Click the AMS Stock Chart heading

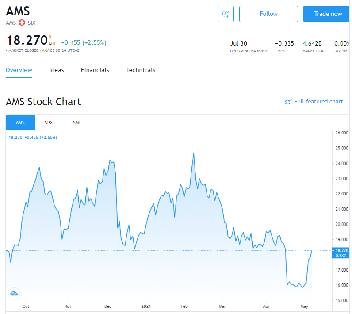pos(43,102)
